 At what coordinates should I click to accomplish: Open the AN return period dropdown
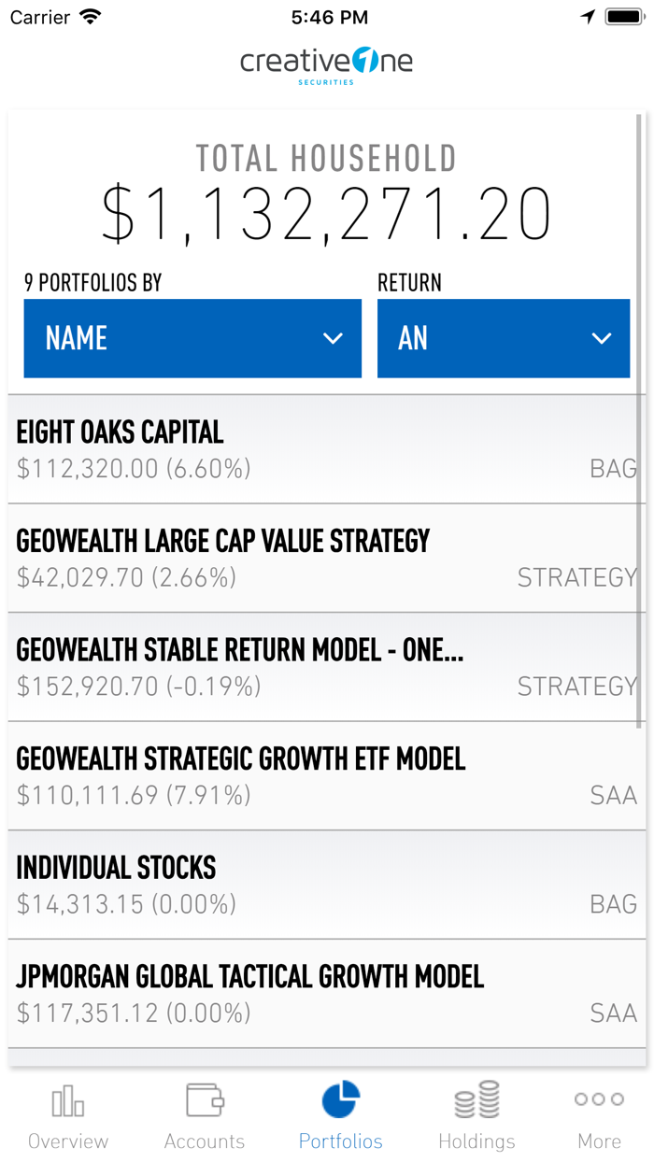pyautogui.click(x=504, y=338)
